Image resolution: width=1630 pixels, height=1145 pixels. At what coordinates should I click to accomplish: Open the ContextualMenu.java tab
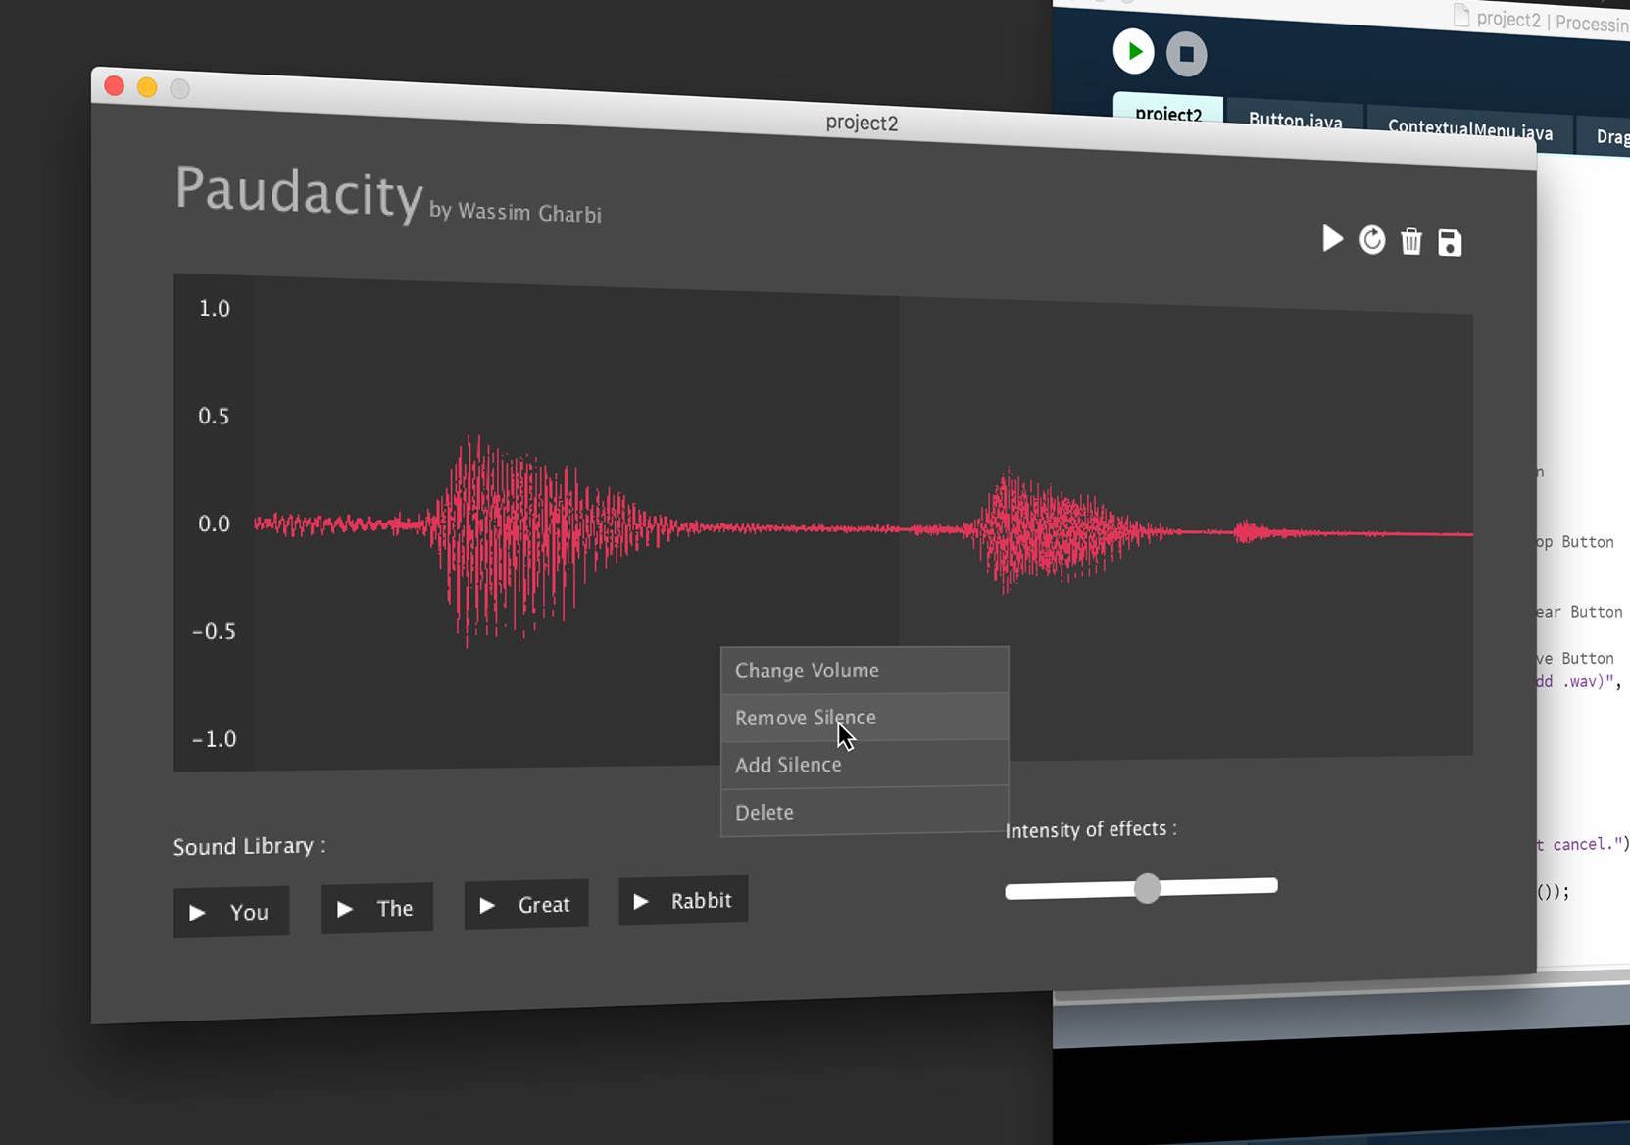1469,129
